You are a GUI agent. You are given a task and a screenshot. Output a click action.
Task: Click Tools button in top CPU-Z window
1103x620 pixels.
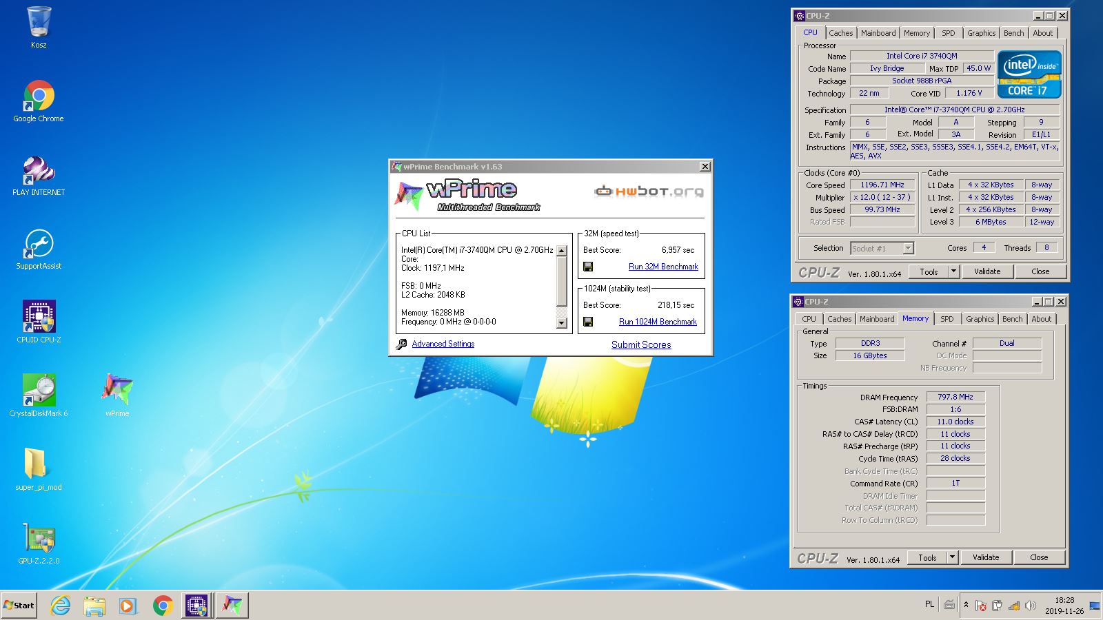click(929, 271)
